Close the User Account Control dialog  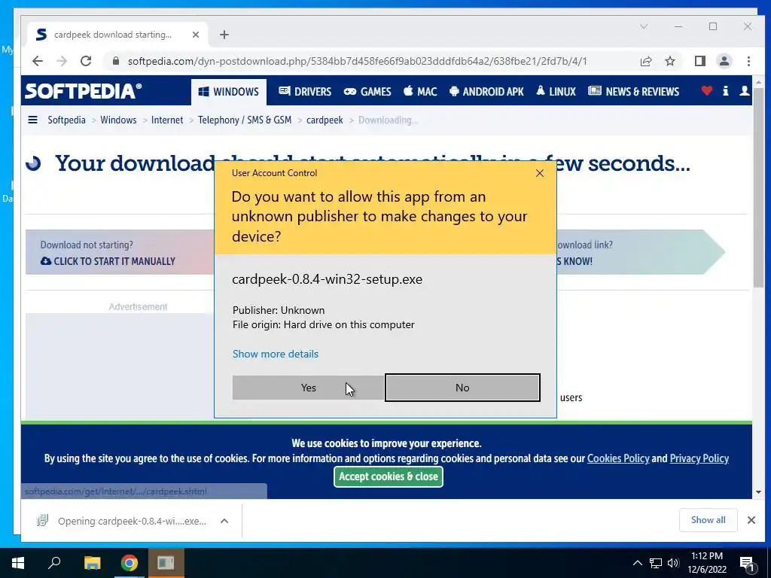pos(539,173)
